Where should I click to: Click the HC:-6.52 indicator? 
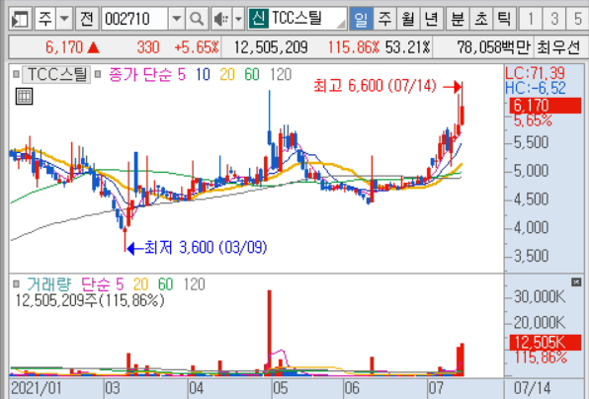[535, 88]
